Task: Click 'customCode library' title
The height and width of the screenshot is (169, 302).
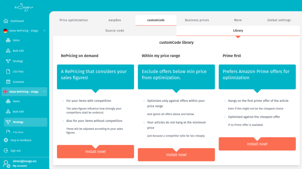Action: tap(176, 42)
